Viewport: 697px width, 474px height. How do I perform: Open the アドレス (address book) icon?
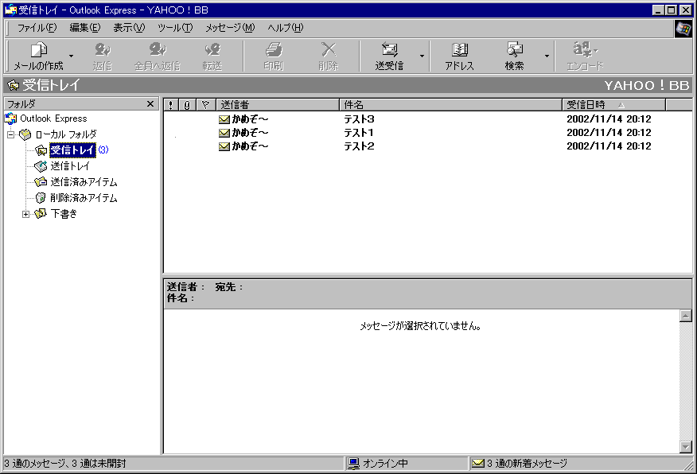point(460,56)
